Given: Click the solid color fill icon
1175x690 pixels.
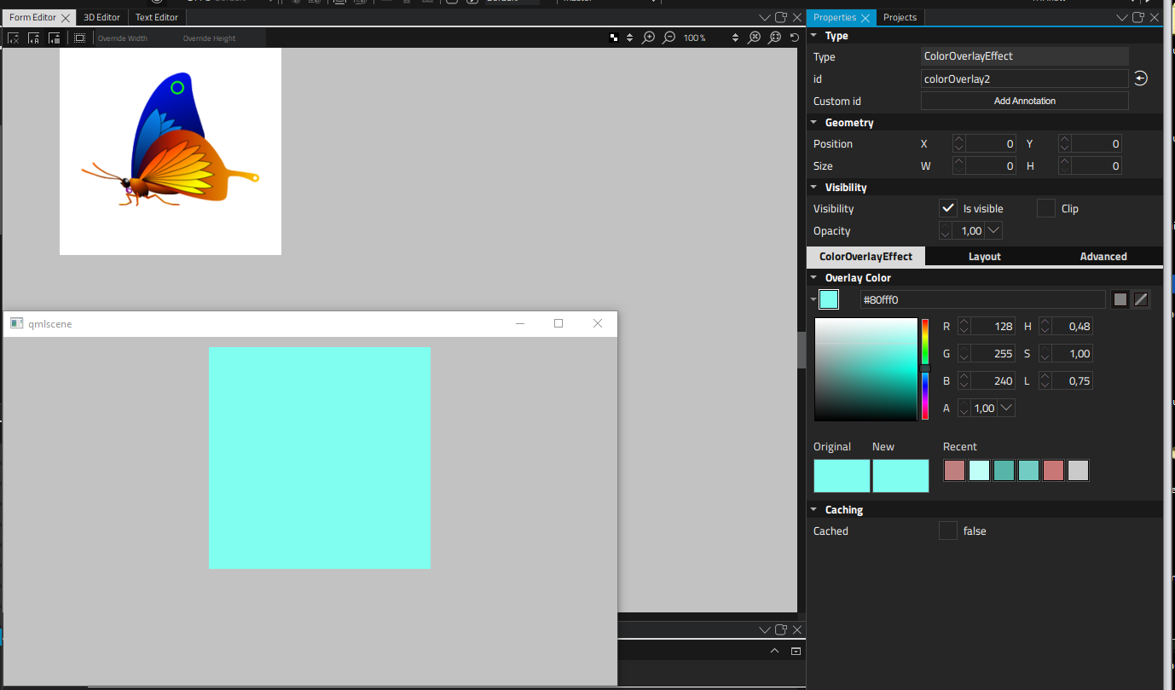Looking at the screenshot, I should [1120, 299].
